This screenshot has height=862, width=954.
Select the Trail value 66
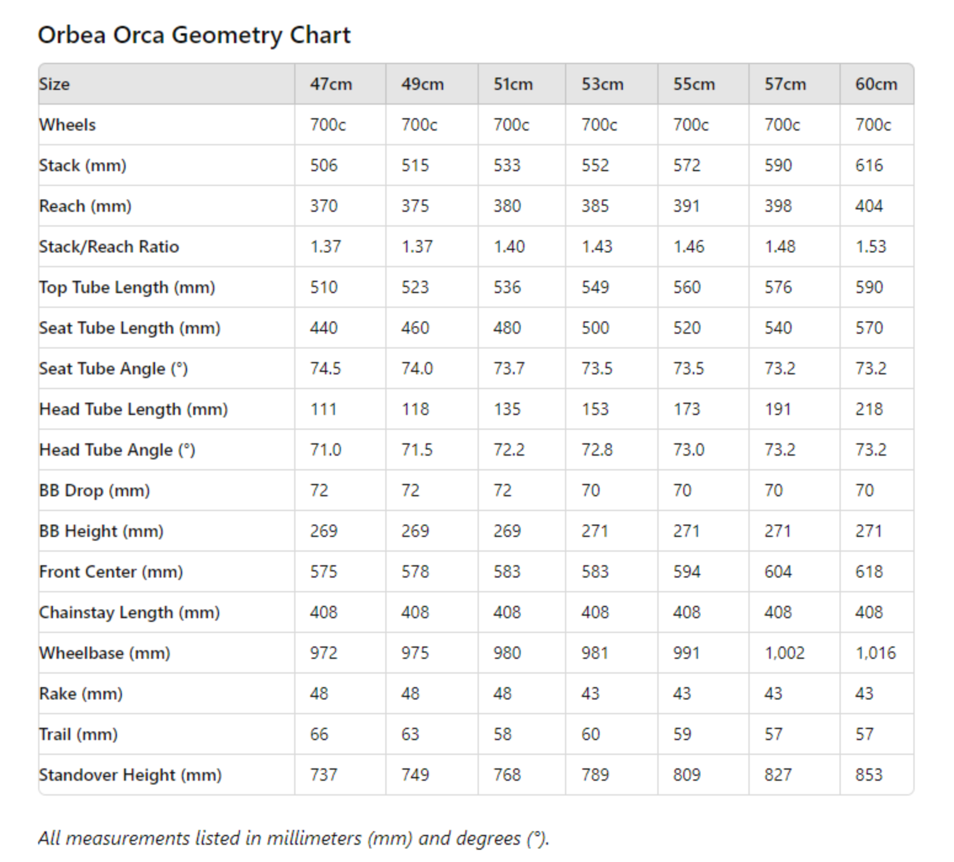click(x=319, y=734)
